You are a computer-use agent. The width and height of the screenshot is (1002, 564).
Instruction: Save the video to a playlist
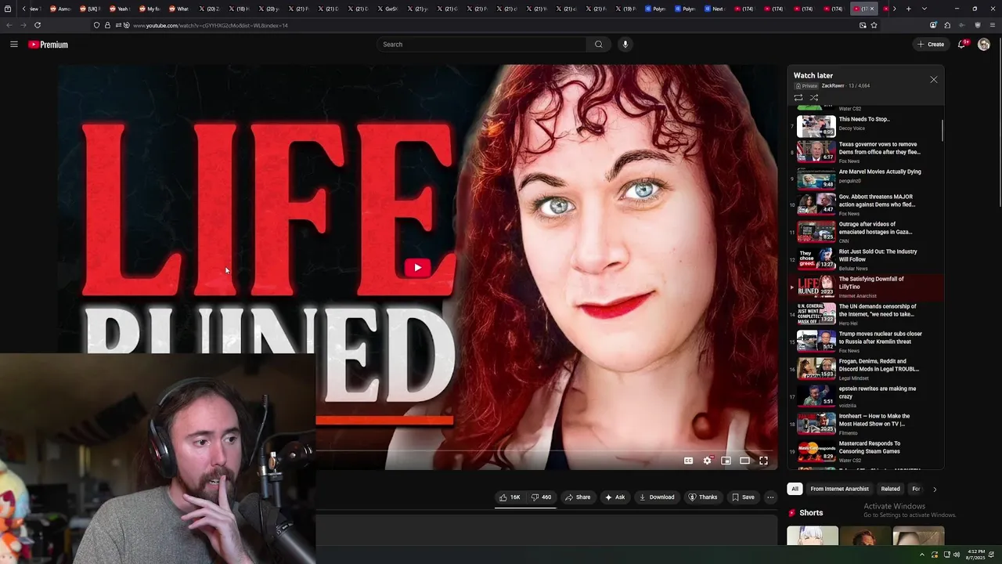(743, 497)
